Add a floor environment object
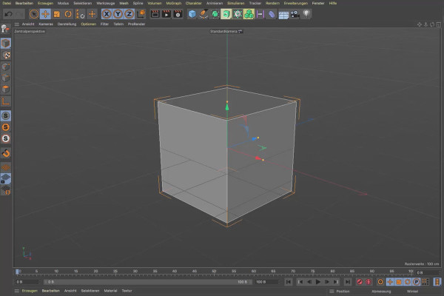The image size is (444, 296). click(x=283, y=14)
